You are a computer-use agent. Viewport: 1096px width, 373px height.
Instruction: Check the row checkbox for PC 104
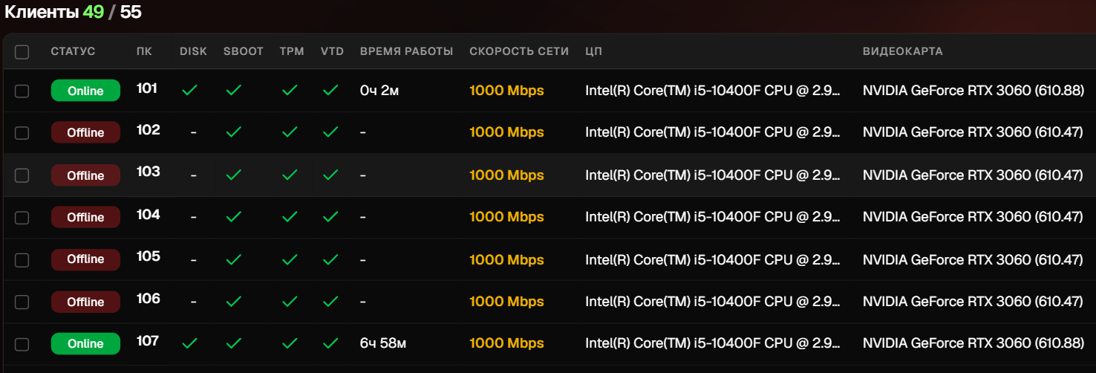pyautogui.click(x=22, y=217)
